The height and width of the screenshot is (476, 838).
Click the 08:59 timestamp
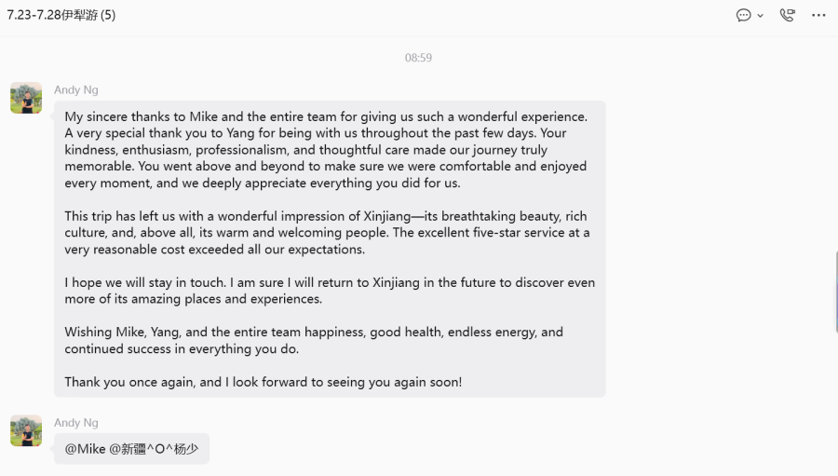tap(418, 58)
